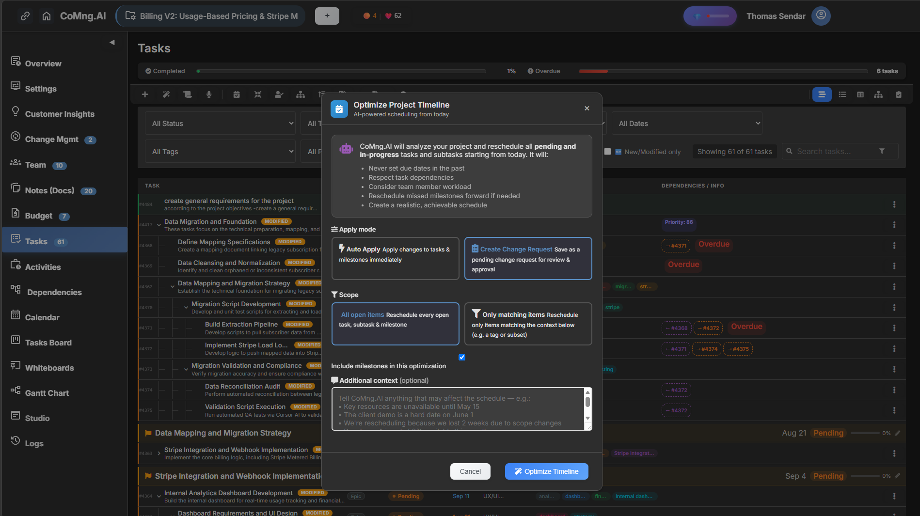Click the #4371 dependency tag on Define Mapping row
The image size is (920, 516).
676,246
